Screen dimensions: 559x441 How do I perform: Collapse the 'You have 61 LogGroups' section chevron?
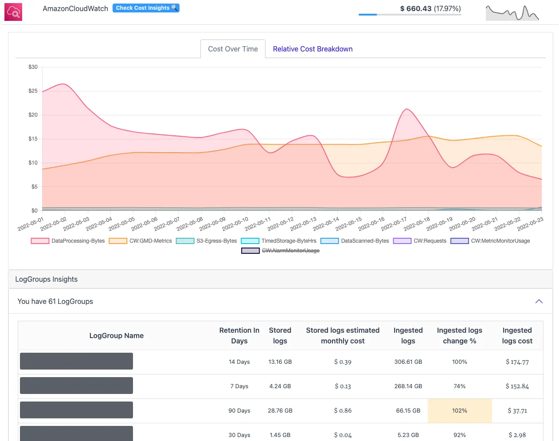(x=539, y=301)
